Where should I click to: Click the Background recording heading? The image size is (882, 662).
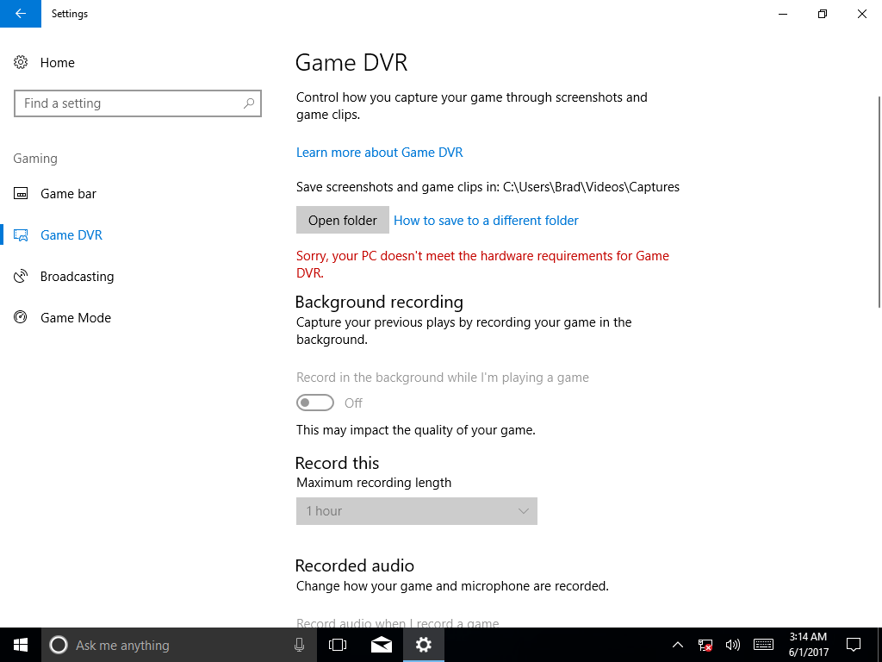(379, 303)
